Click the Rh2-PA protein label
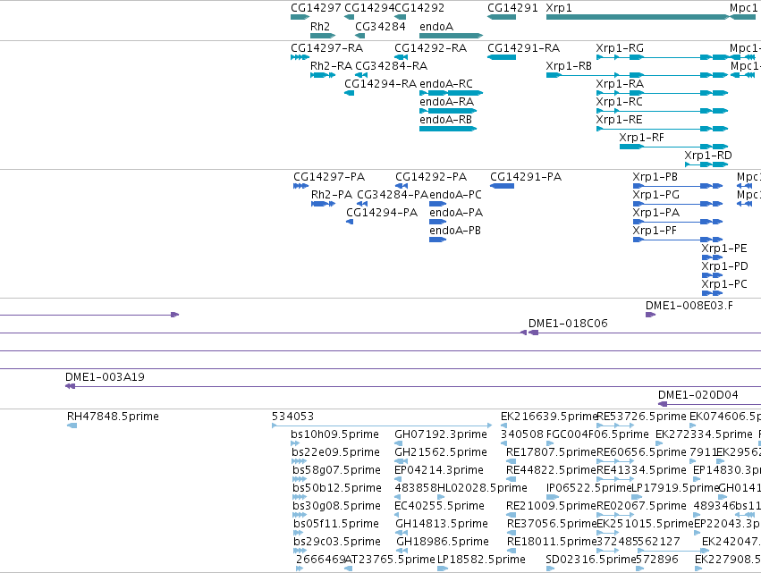This screenshot has width=761, height=573. 332,195
